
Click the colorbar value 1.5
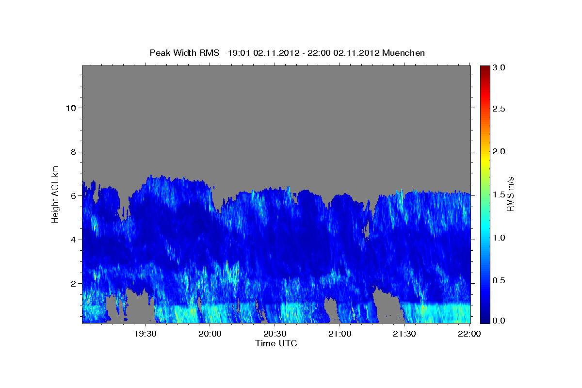499,194
